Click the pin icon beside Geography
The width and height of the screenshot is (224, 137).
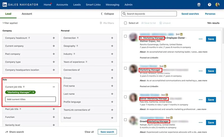[77, 46]
